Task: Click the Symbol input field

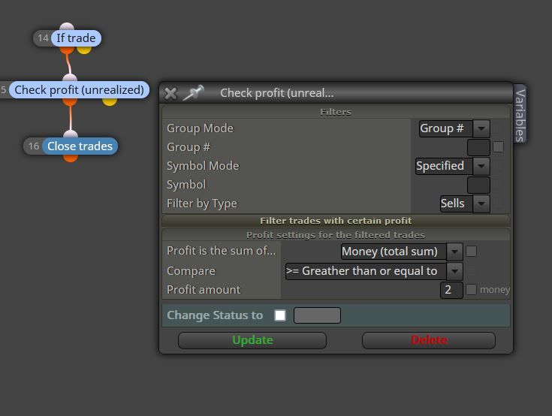Action: 478,185
